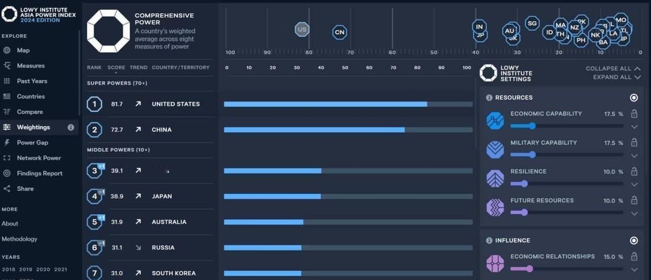Sort by the Trend column header
The image size is (651, 280).
click(138, 68)
